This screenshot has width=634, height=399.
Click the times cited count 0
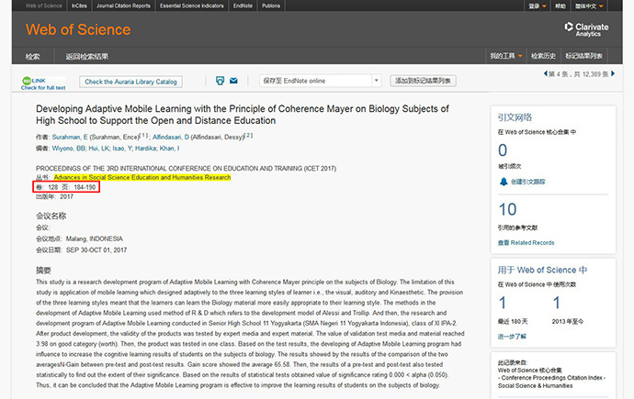click(503, 150)
